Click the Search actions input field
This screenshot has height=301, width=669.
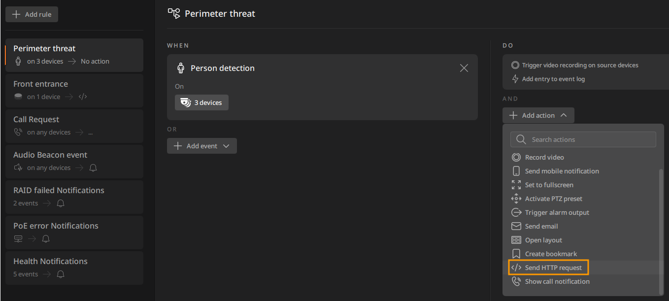[583, 139]
